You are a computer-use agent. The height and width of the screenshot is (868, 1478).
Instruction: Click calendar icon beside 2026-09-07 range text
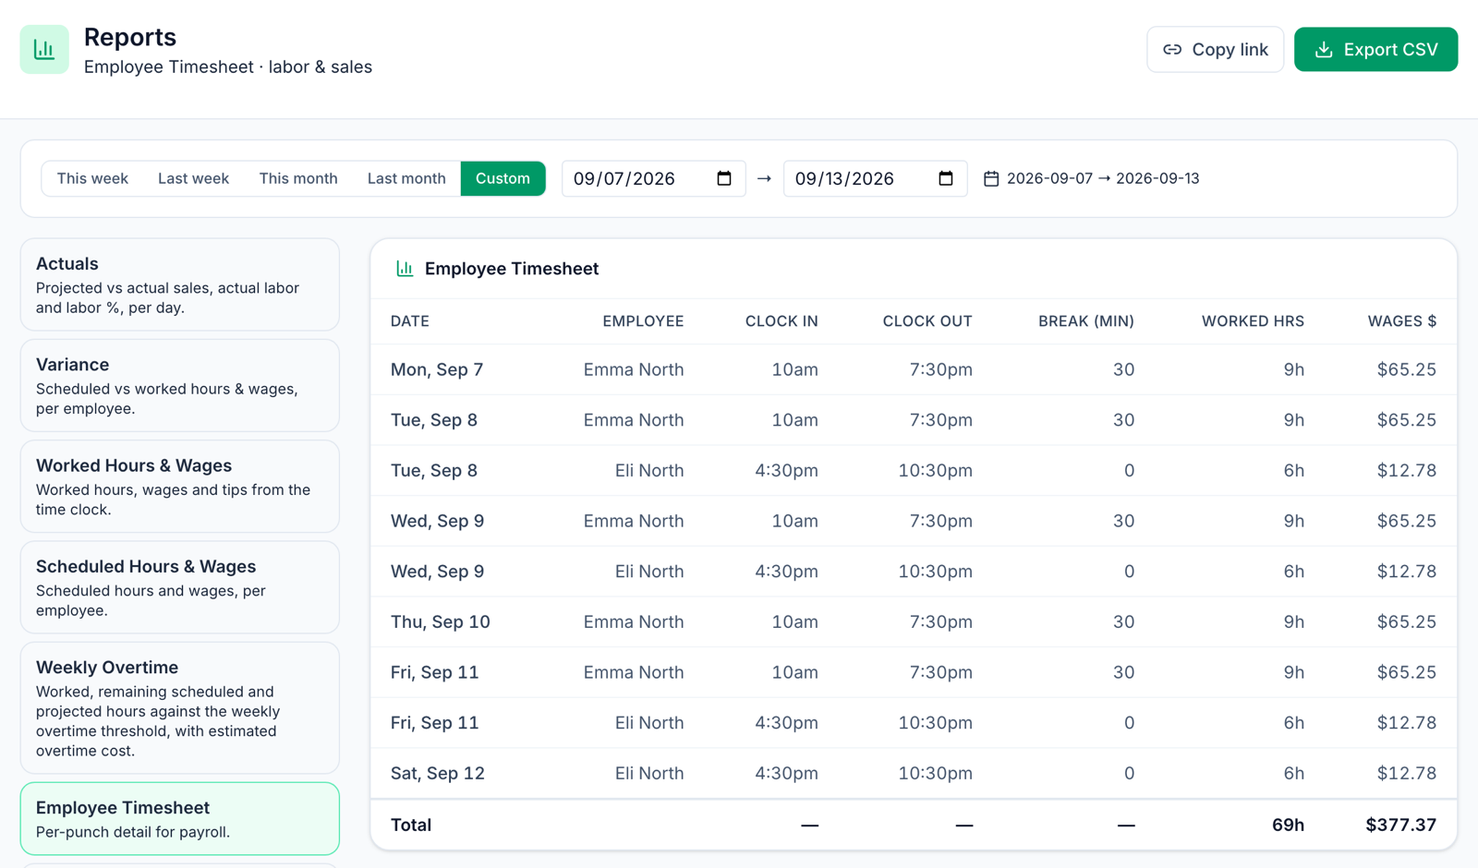coord(991,178)
